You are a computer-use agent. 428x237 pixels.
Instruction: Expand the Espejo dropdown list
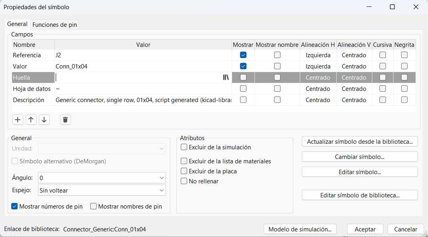coord(102,191)
